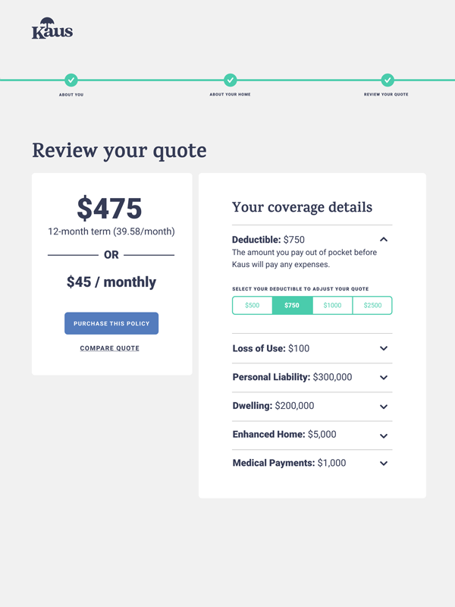The image size is (455, 607).
Task: Click the Kaus umbrella logo
Action: pos(52,28)
